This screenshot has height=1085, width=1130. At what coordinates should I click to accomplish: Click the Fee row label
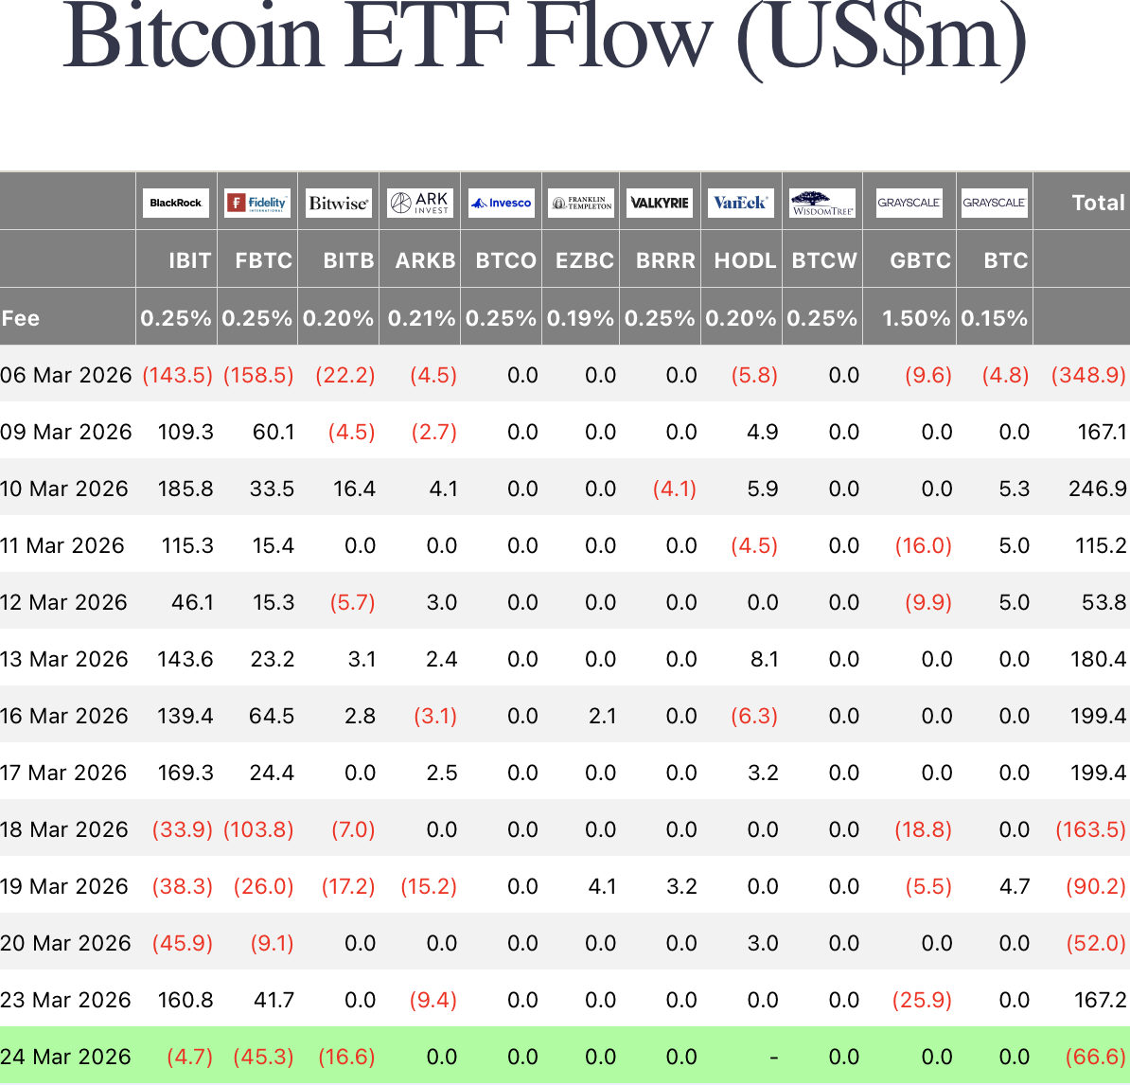pyautogui.click(x=21, y=318)
